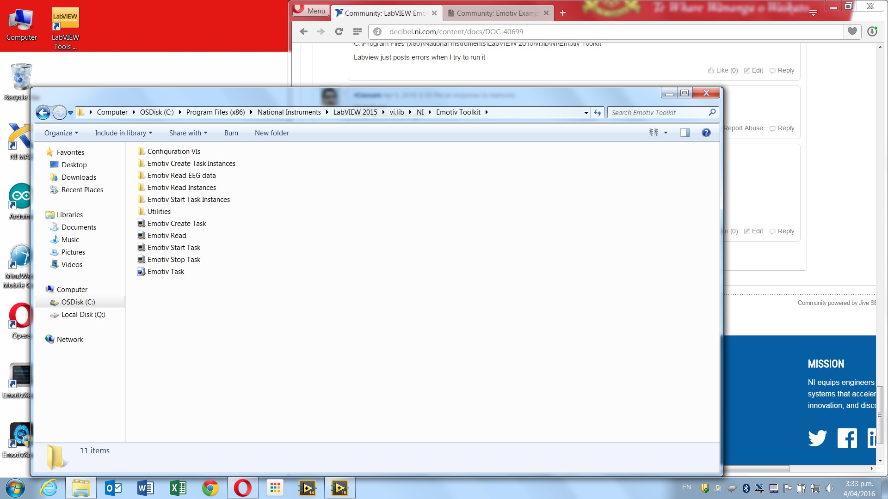Select the Emotiv Create Task VI file
Screen dimensions: 888x499
(172, 224)
